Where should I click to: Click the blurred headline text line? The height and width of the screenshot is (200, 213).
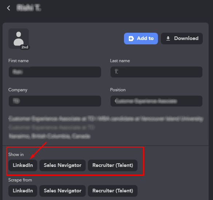pos(106,119)
